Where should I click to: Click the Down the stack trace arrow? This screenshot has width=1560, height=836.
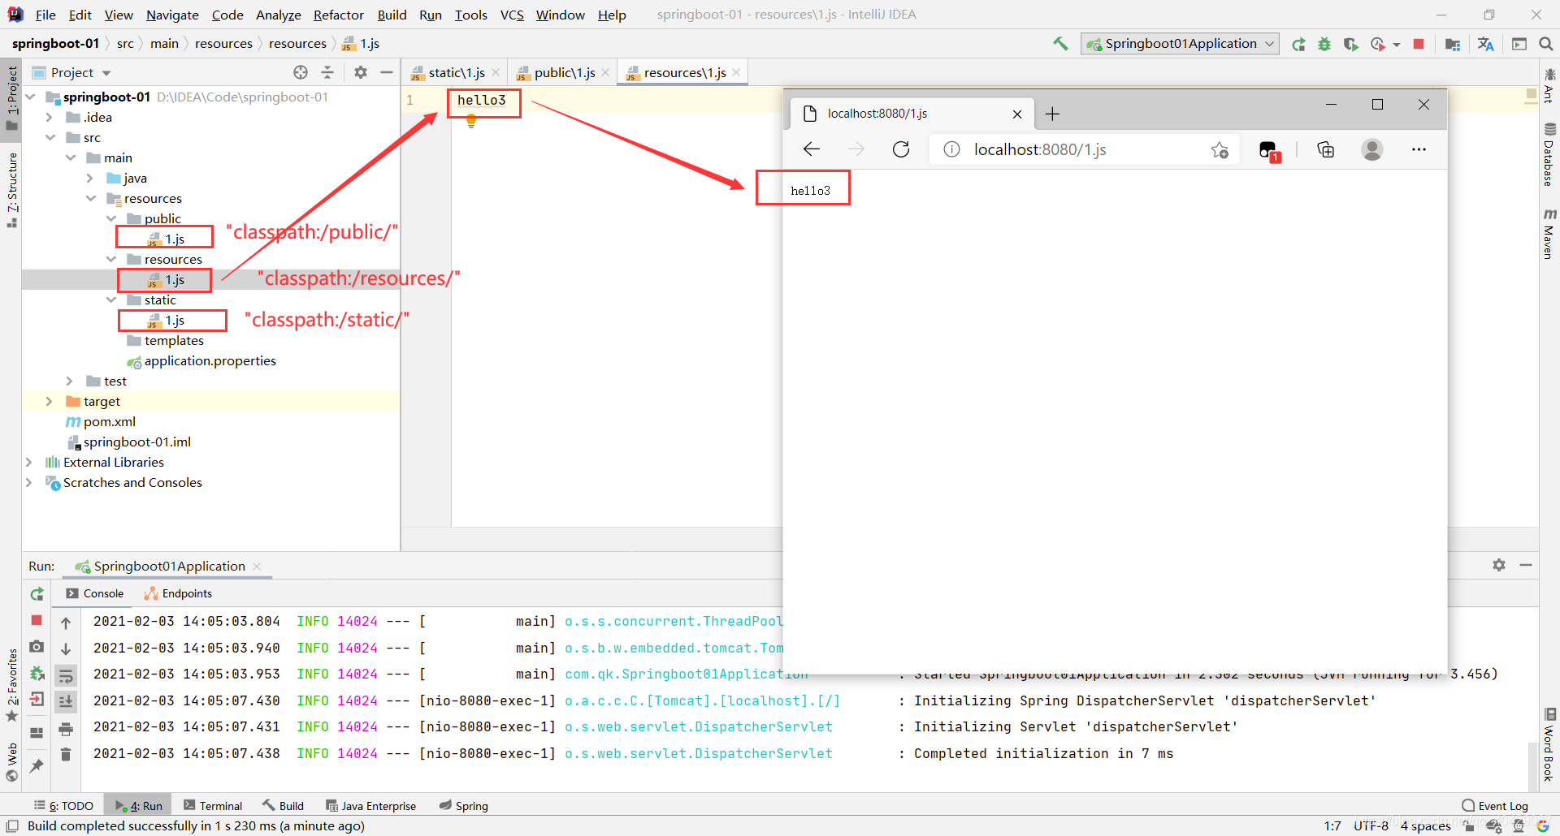tap(66, 649)
